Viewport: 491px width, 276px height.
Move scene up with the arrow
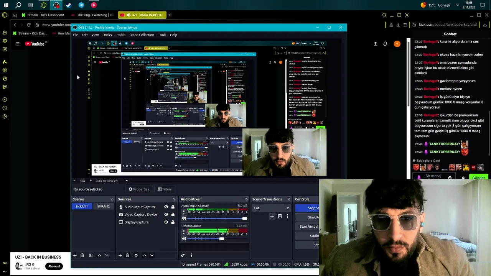(x=99, y=255)
